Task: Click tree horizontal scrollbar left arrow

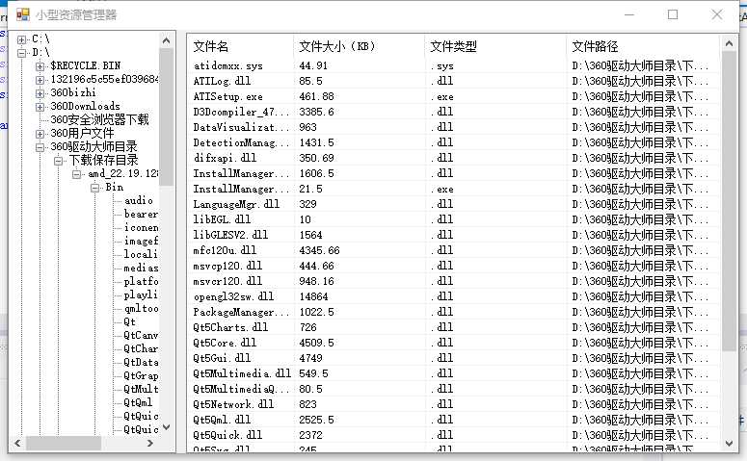Action: tap(17, 444)
